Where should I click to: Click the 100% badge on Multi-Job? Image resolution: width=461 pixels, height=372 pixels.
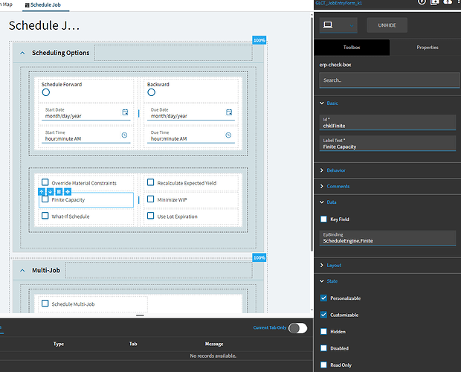click(x=259, y=258)
